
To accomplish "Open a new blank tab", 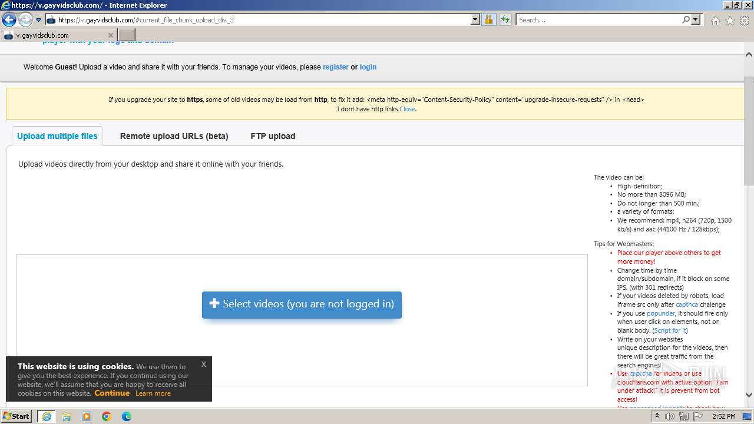I will [127, 35].
